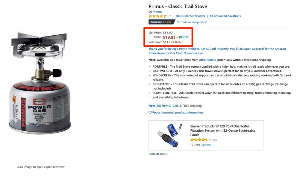Click the star rating icons for Primus stove
The width and height of the screenshot is (297, 179).
point(158,16)
